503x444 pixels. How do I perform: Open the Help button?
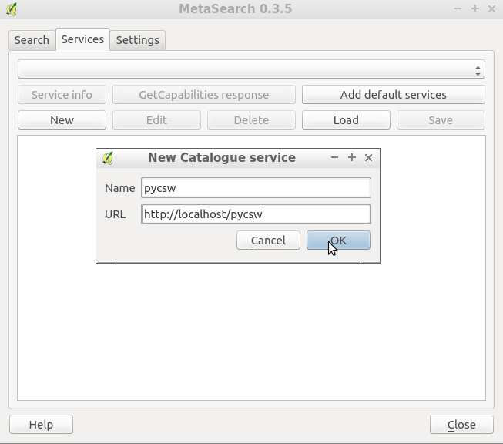coord(41,425)
